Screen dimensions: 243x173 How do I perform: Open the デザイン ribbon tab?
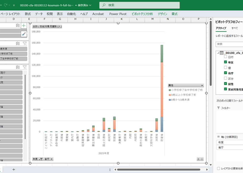163,14
